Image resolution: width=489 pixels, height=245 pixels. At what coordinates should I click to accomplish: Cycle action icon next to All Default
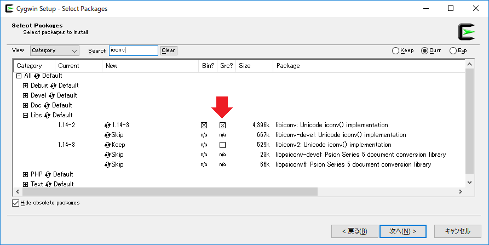point(37,76)
